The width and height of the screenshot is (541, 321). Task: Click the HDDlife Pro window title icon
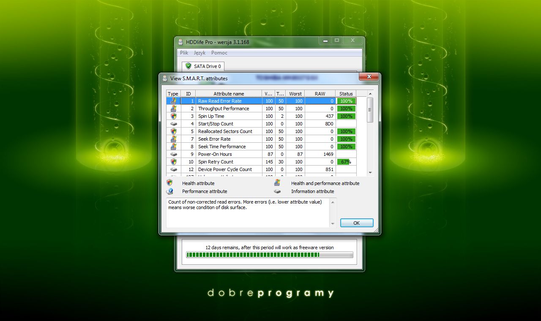tap(180, 42)
